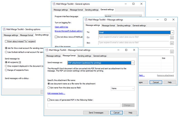Open Message format tab in General options window
179x117 pixels.
[x=76, y=10]
